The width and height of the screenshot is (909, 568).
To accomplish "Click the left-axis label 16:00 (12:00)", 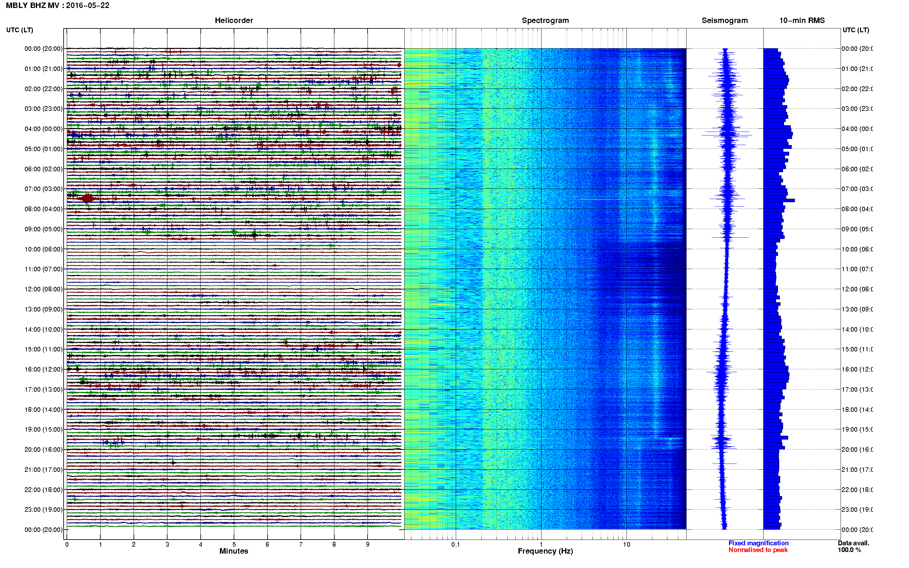I will click(43, 369).
